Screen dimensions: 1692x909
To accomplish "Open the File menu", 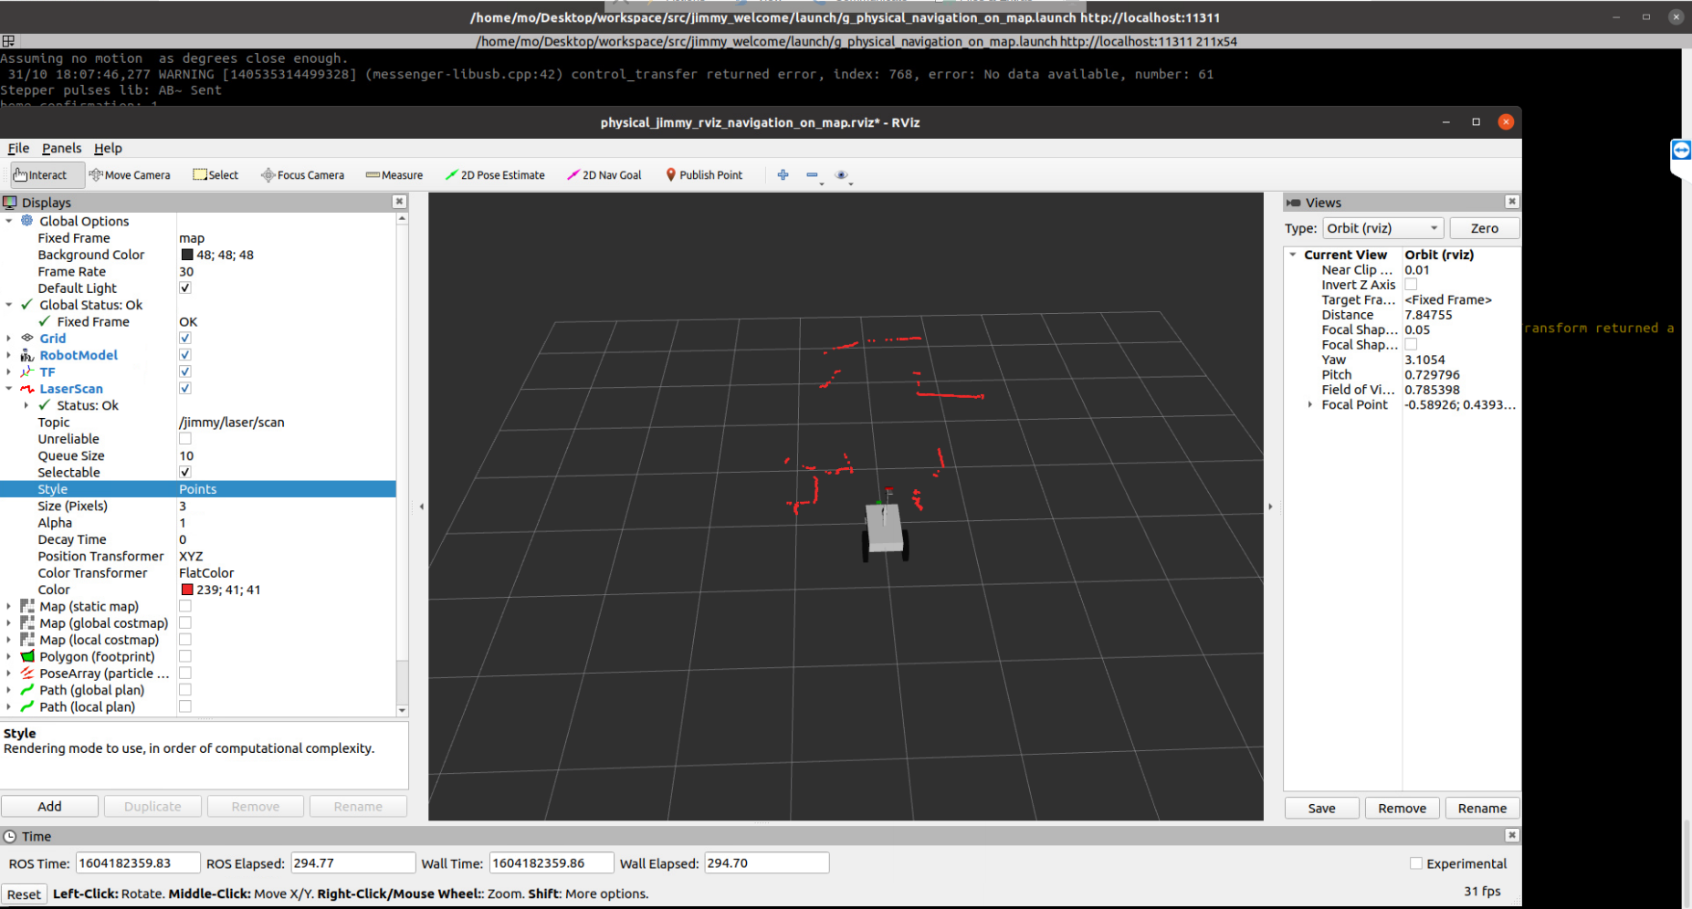I will pos(18,148).
